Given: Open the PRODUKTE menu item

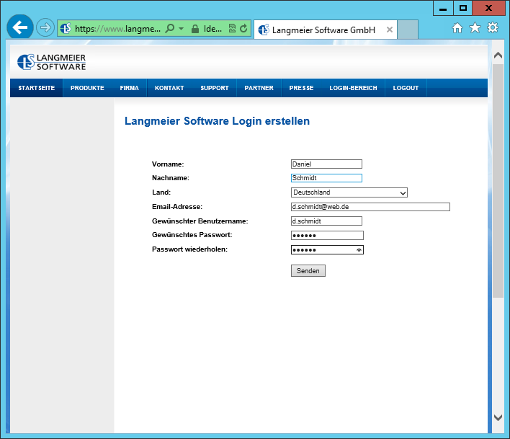Looking at the screenshot, I should click(x=87, y=88).
